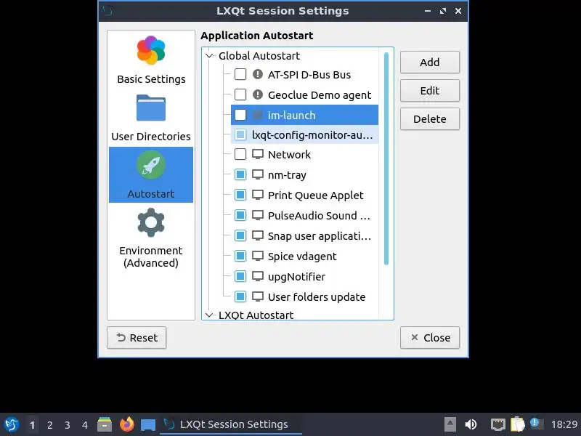Open Basic Settings colorful icon
The height and width of the screenshot is (436, 581).
click(151, 50)
